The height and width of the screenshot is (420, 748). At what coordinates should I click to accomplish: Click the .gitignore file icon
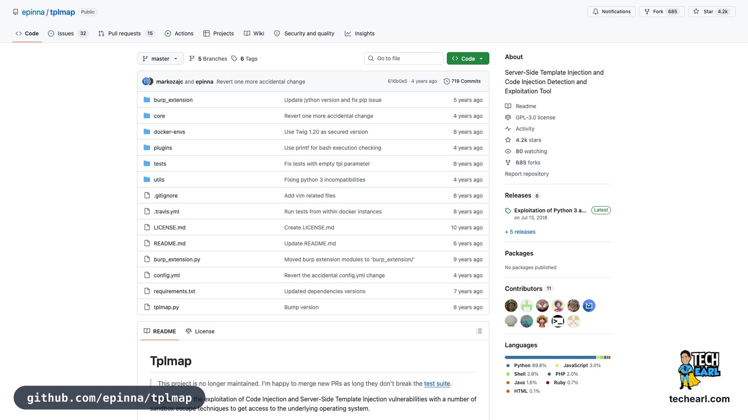[x=147, y=195]
